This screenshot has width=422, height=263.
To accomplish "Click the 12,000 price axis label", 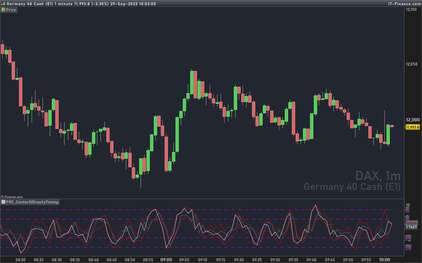I will tap(413, 120).
